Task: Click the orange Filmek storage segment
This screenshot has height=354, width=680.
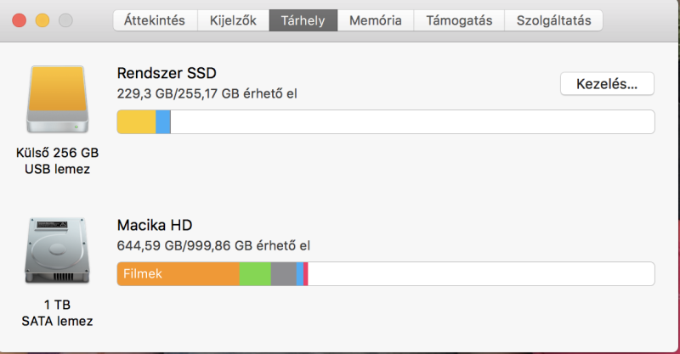Action: (178, 274)
